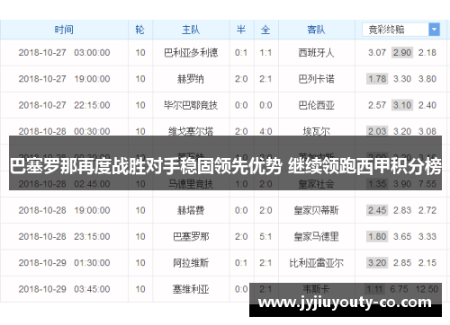
Task: Click odds 3.80 in 赫罗纳 row
Action: [427, 79]
